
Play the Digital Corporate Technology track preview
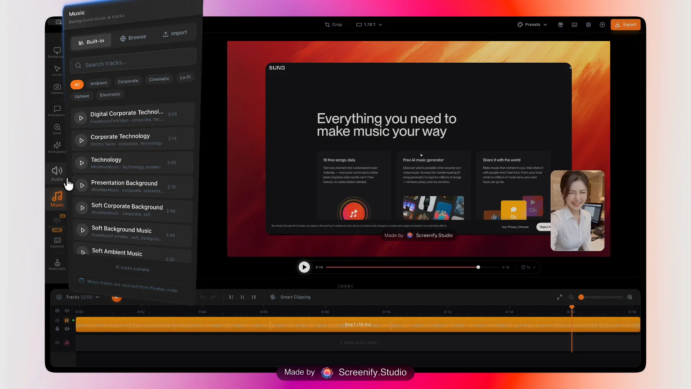click(81, 118)
